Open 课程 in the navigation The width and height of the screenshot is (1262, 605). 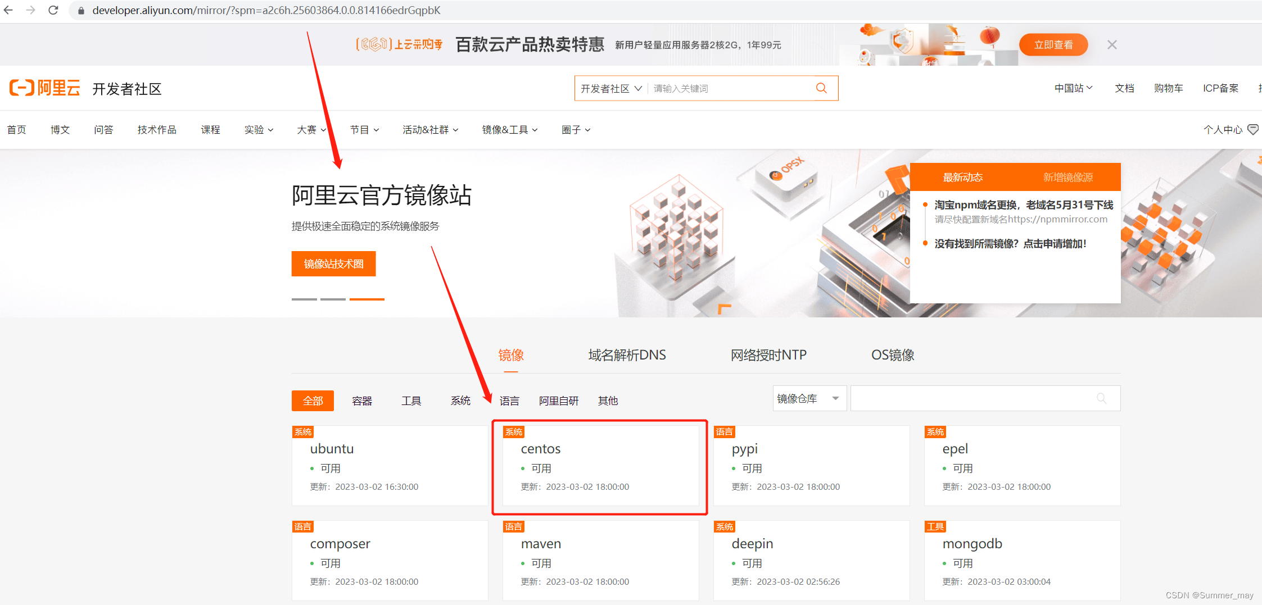coord(210,130)
